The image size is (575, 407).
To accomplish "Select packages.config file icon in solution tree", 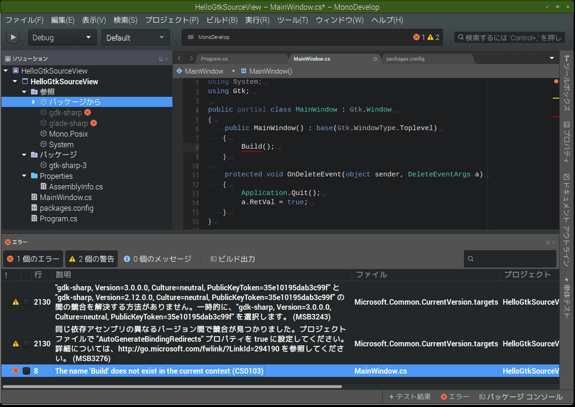I will click(34, 208).
